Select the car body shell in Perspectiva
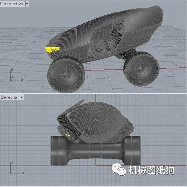This screenshot has width=187, height=187. coord(105,35)
